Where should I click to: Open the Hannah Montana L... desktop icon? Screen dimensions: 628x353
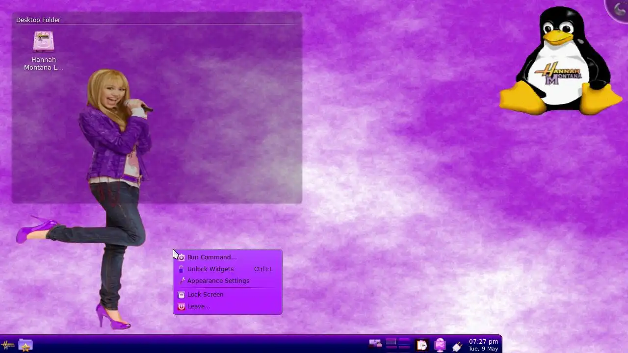click(44, 42)
